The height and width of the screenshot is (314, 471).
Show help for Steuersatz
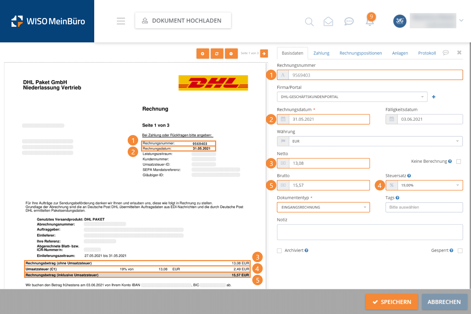click(x=409, y=176)
